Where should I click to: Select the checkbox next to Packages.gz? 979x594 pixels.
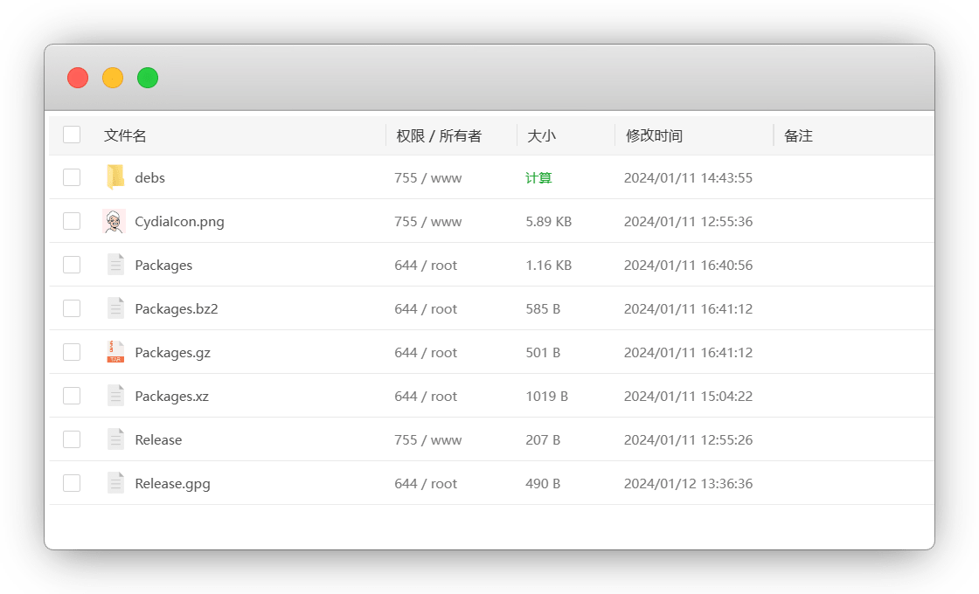click(x=72, y=352)
